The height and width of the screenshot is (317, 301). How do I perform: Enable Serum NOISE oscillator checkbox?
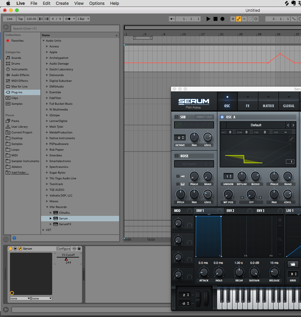coord(176,156)
